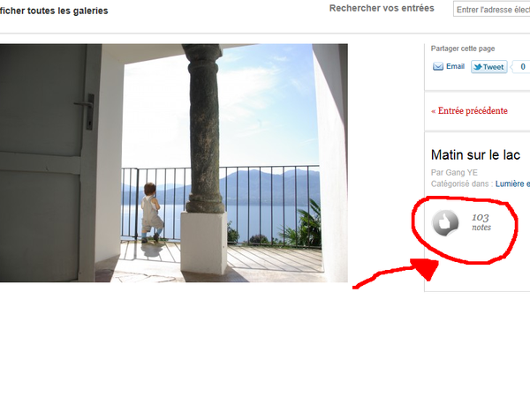The height and width of the screenshot is (397, 530).
Task: Click the envelope Email icon
Action: coord(438,66)
